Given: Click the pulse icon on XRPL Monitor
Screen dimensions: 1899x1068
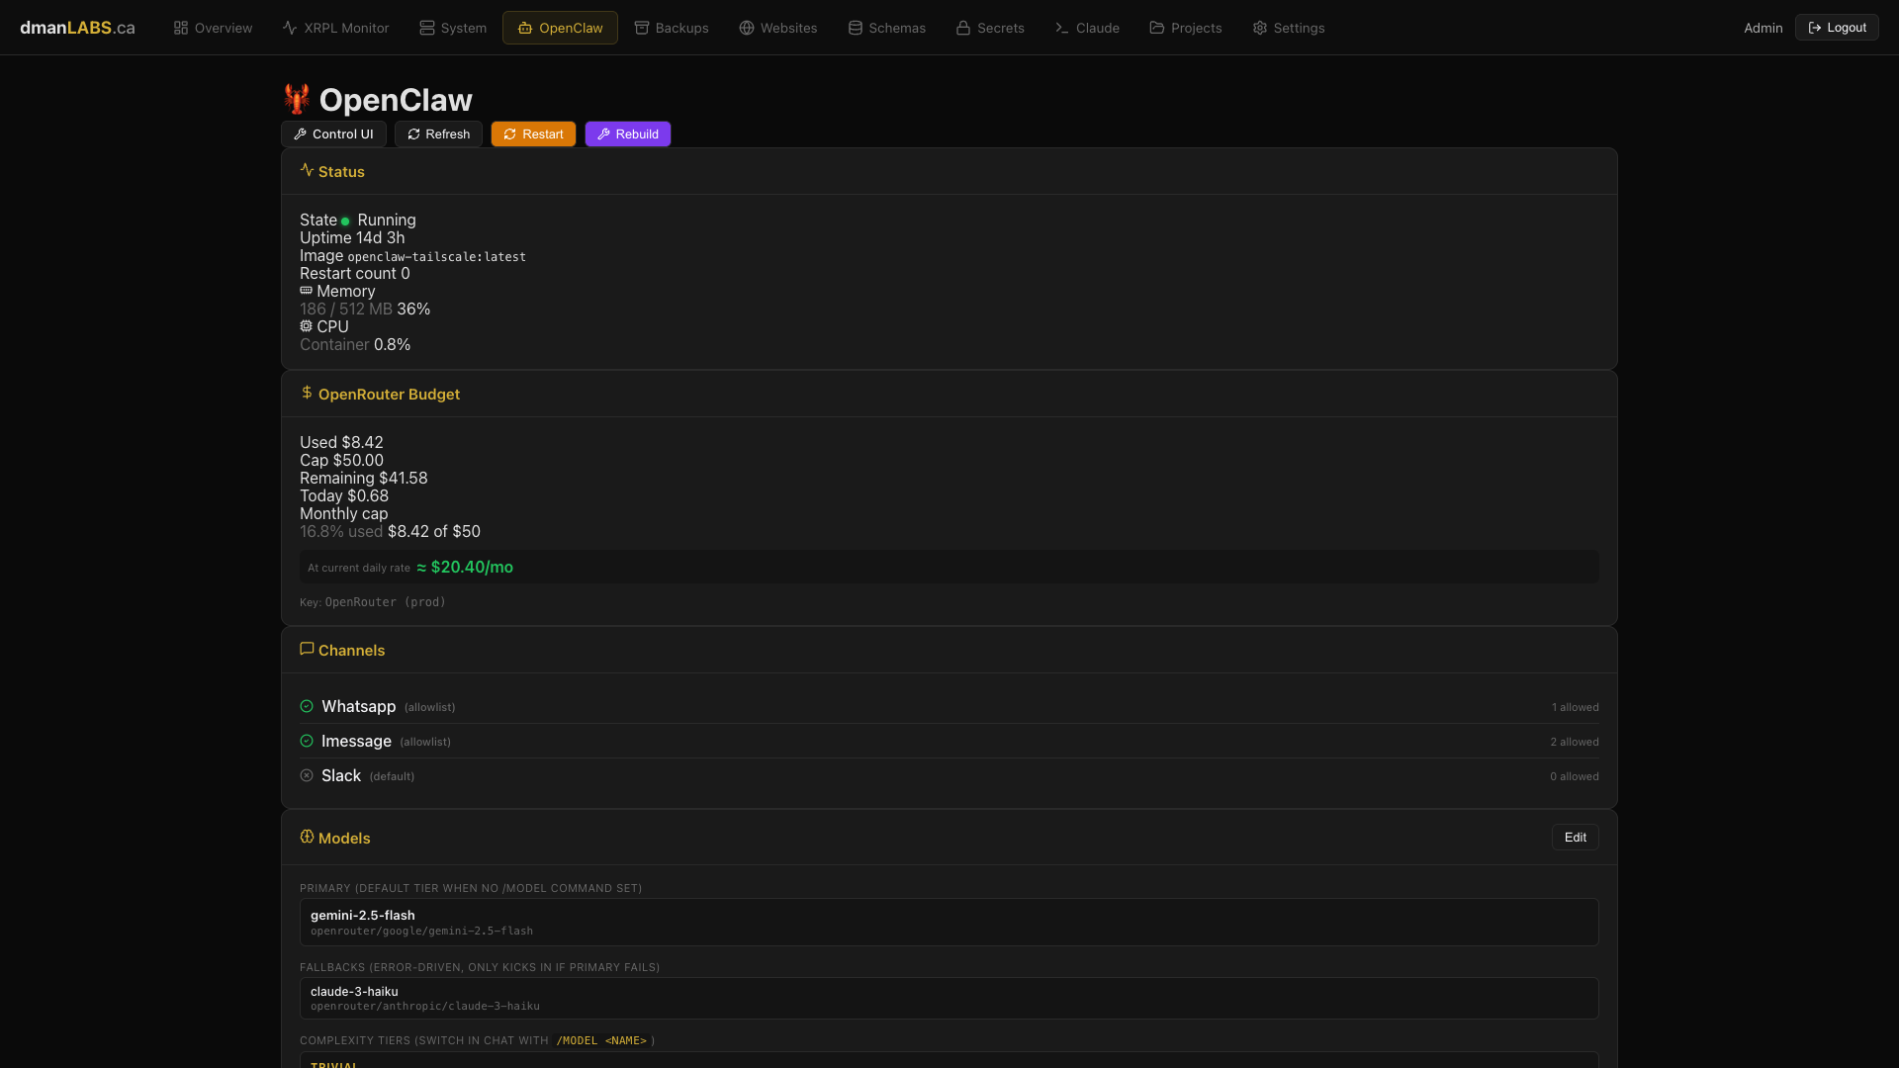Looking at the screenshot, I should 290,28.
